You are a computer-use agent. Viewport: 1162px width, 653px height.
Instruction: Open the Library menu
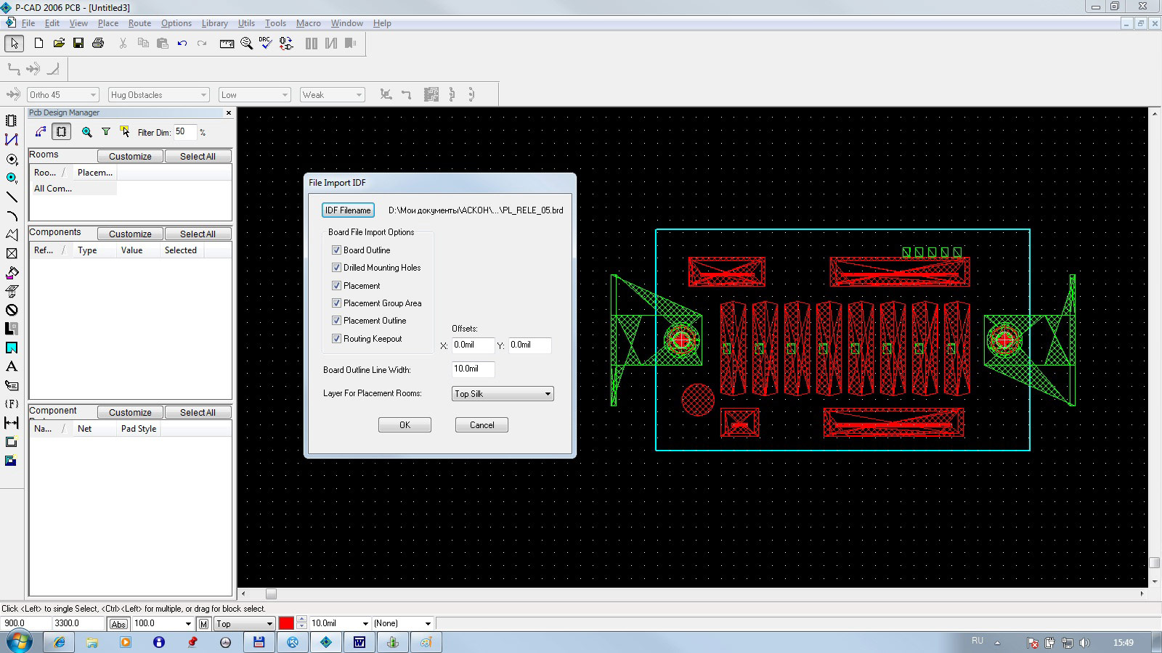coord(215,23)
